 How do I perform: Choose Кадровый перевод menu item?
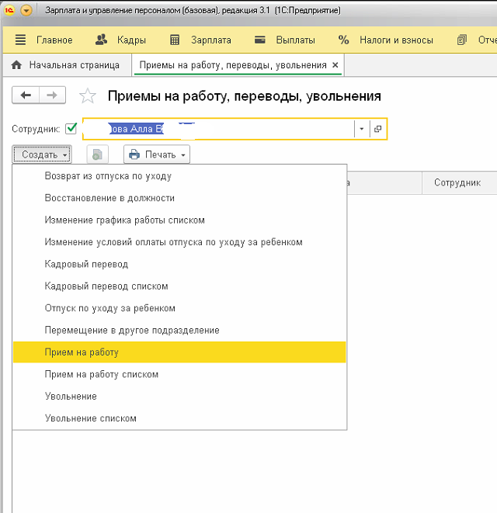pyautogui.click(x=179, y=264)
